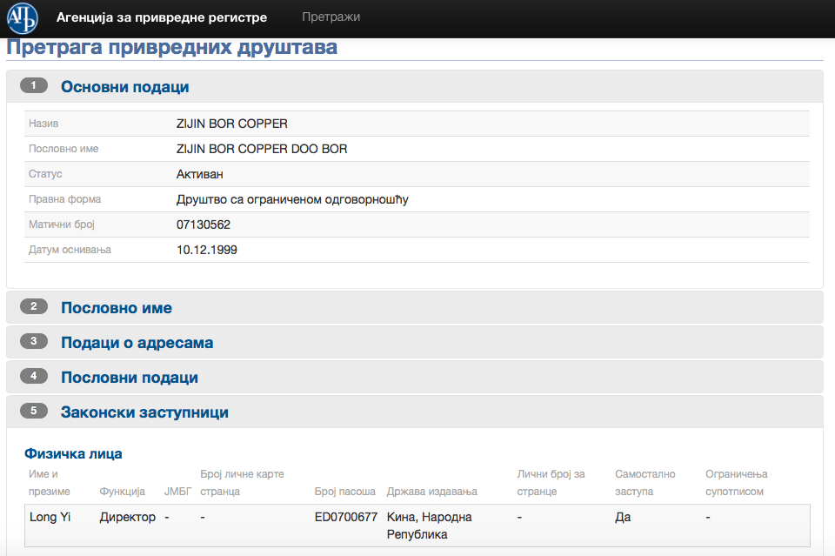Collapse the Законски заступници section

point(144,412)
